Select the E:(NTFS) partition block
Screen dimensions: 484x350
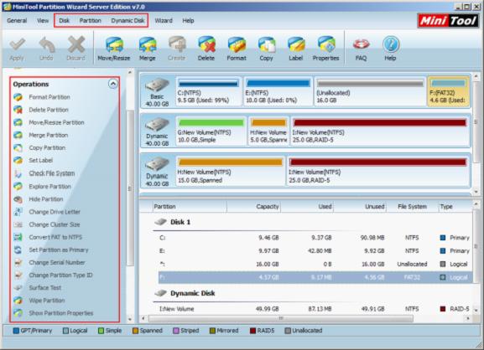coord(278,91)
